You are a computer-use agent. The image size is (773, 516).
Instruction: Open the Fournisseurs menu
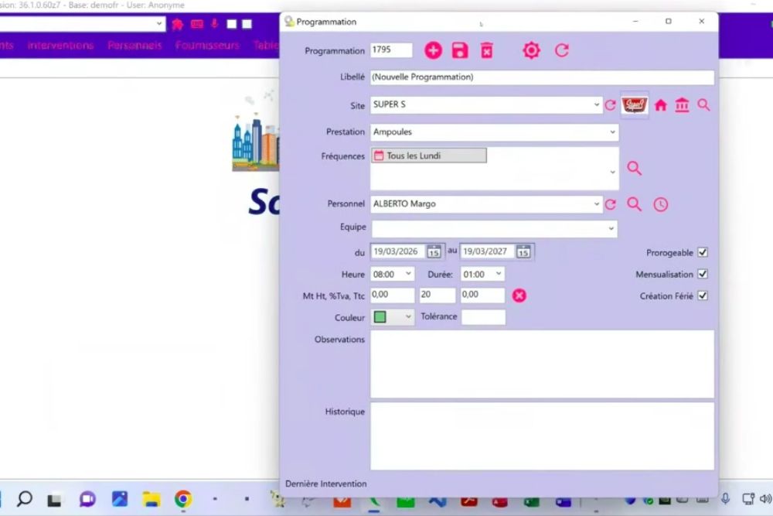[207, 45]
